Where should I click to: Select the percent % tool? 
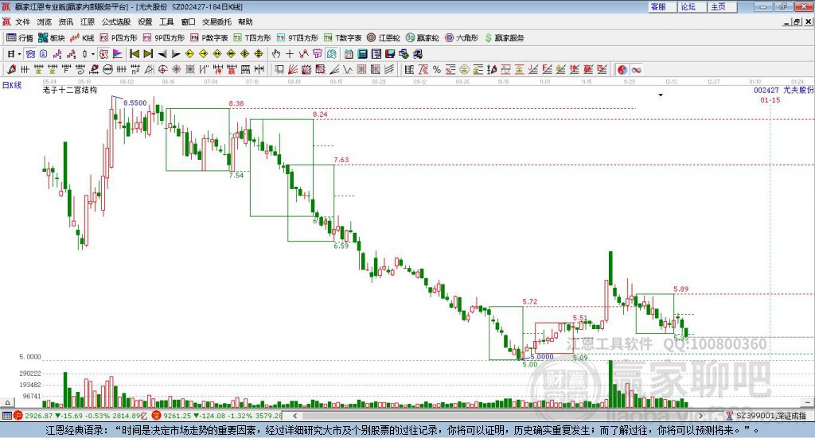coord(437,69)
